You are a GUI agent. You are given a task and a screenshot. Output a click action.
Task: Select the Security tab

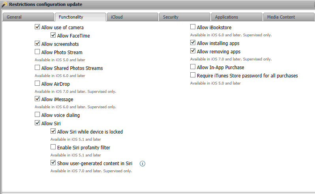[184, 17]
